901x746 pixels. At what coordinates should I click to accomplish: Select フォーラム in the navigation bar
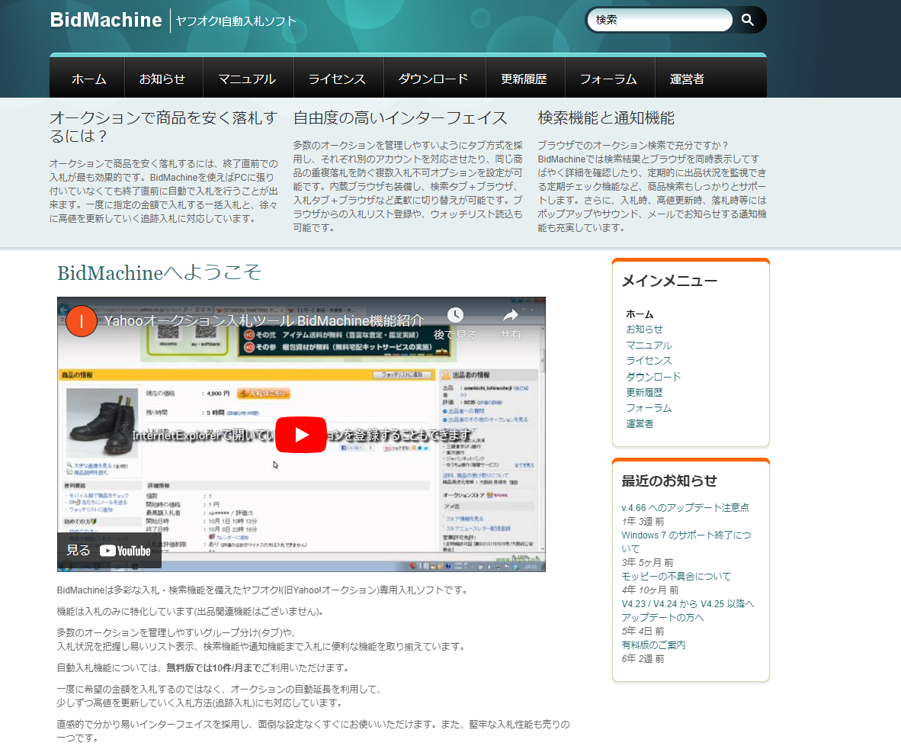[608, 79]
